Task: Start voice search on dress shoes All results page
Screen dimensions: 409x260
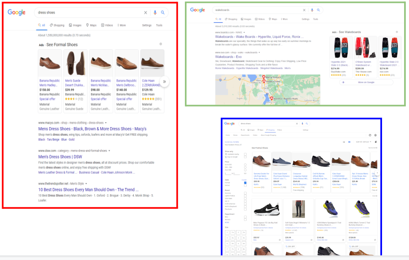Action: (x=155, y=13)
